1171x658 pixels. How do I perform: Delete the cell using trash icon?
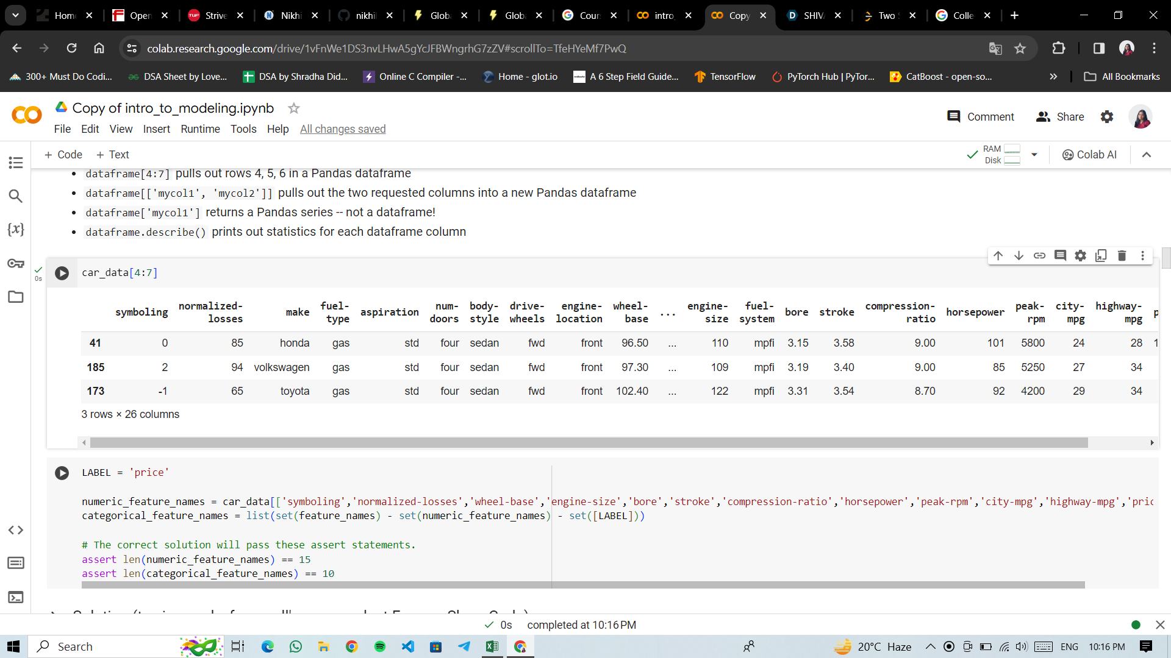click(x=1122, y=256)
